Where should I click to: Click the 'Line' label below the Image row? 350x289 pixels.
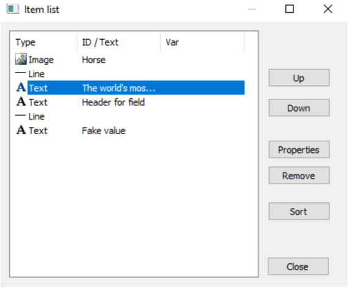point(37,74)
